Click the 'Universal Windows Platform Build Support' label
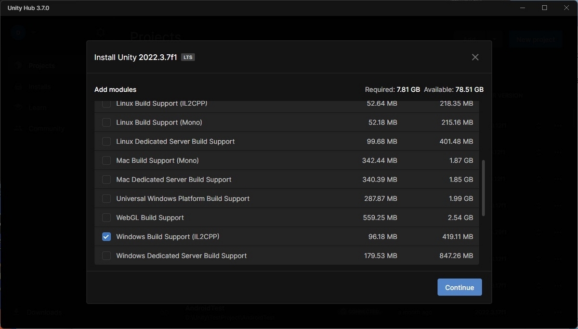 (x=183, y=198)
